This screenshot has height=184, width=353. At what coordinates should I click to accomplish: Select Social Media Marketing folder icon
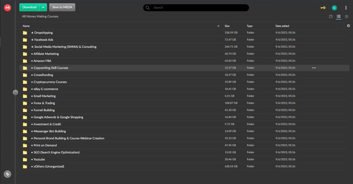click(x=25, y=47)
